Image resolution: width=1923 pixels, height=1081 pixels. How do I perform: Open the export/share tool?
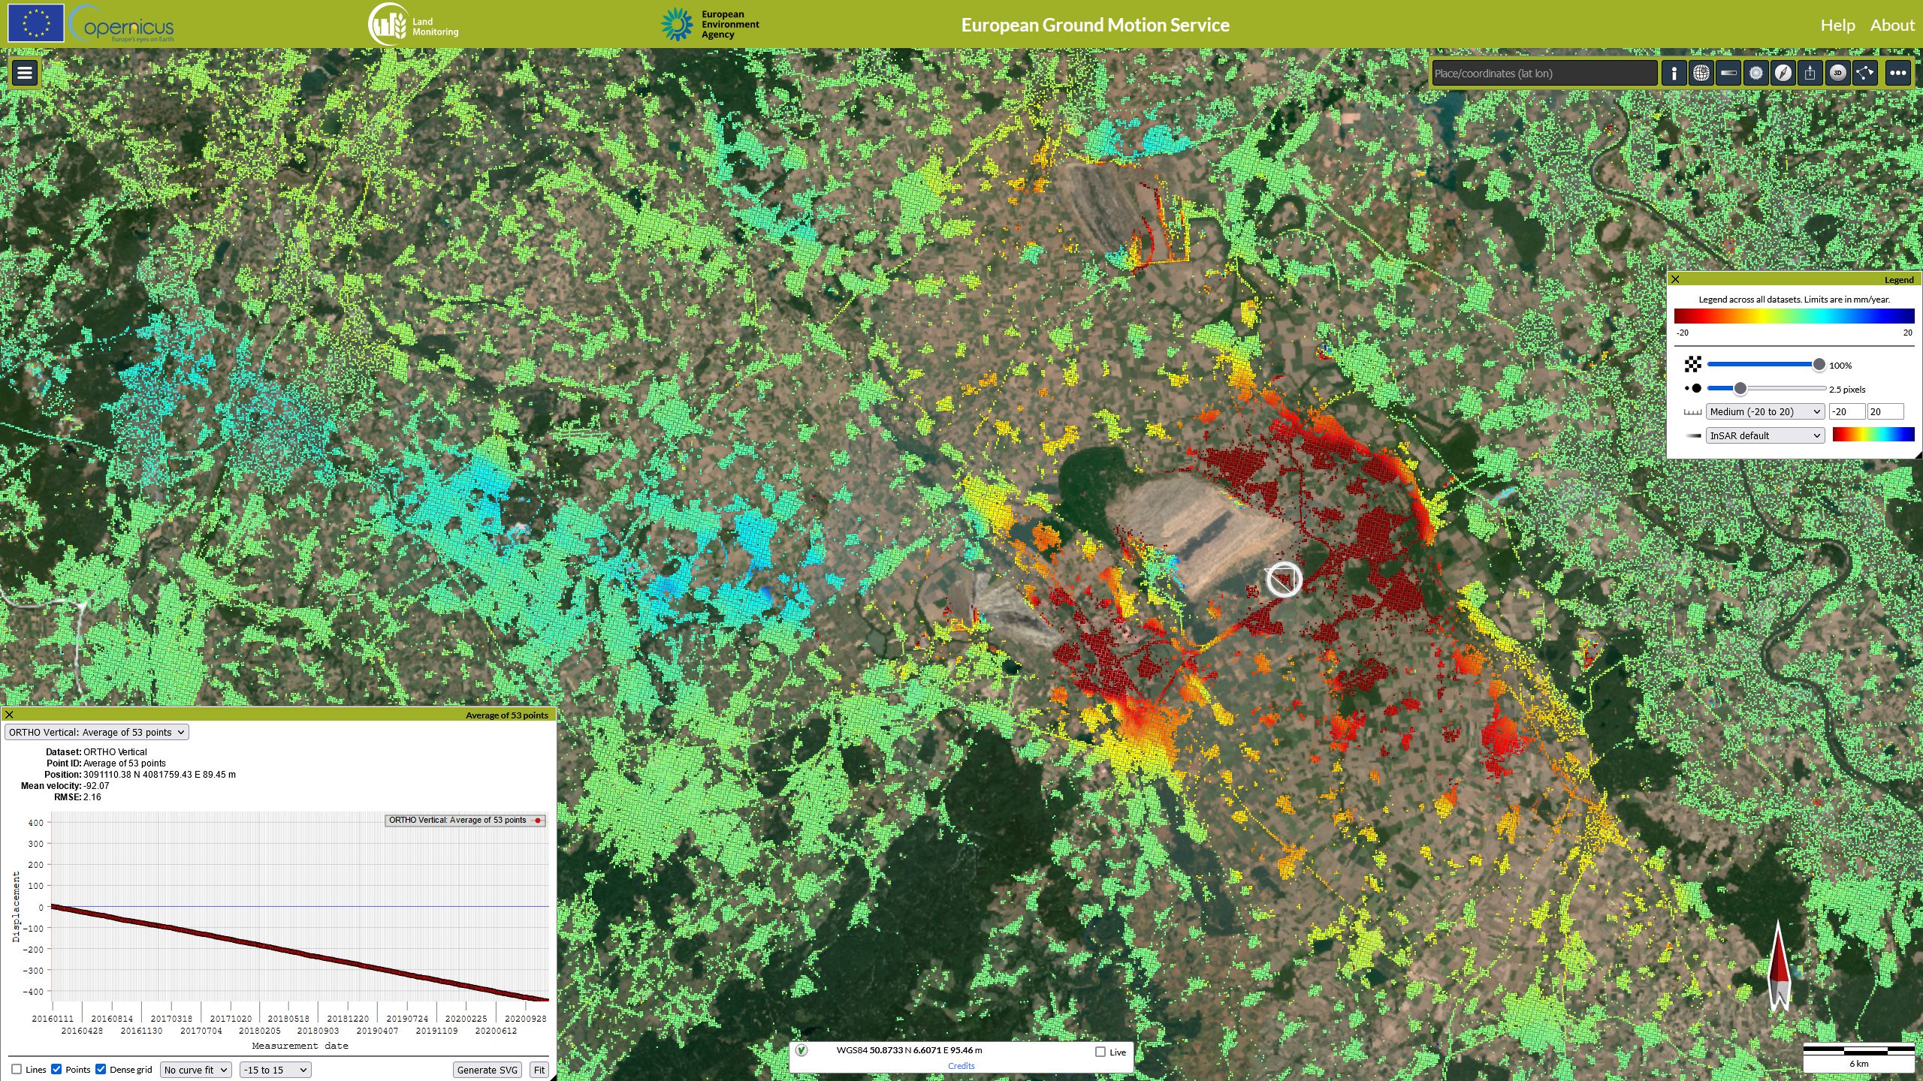coord(1811,73)
